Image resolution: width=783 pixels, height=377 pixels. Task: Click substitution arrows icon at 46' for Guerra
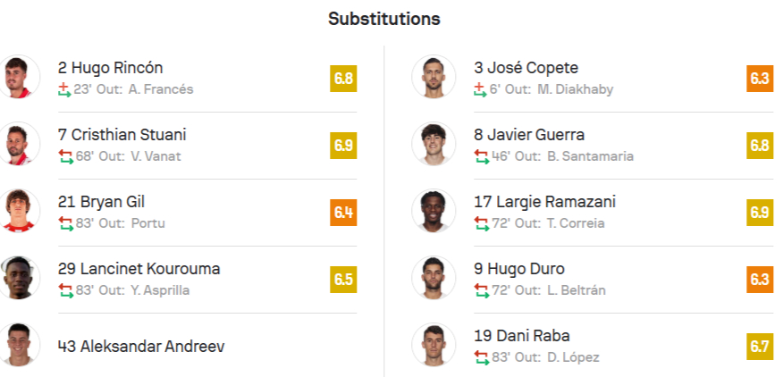(x=481, y=156)
